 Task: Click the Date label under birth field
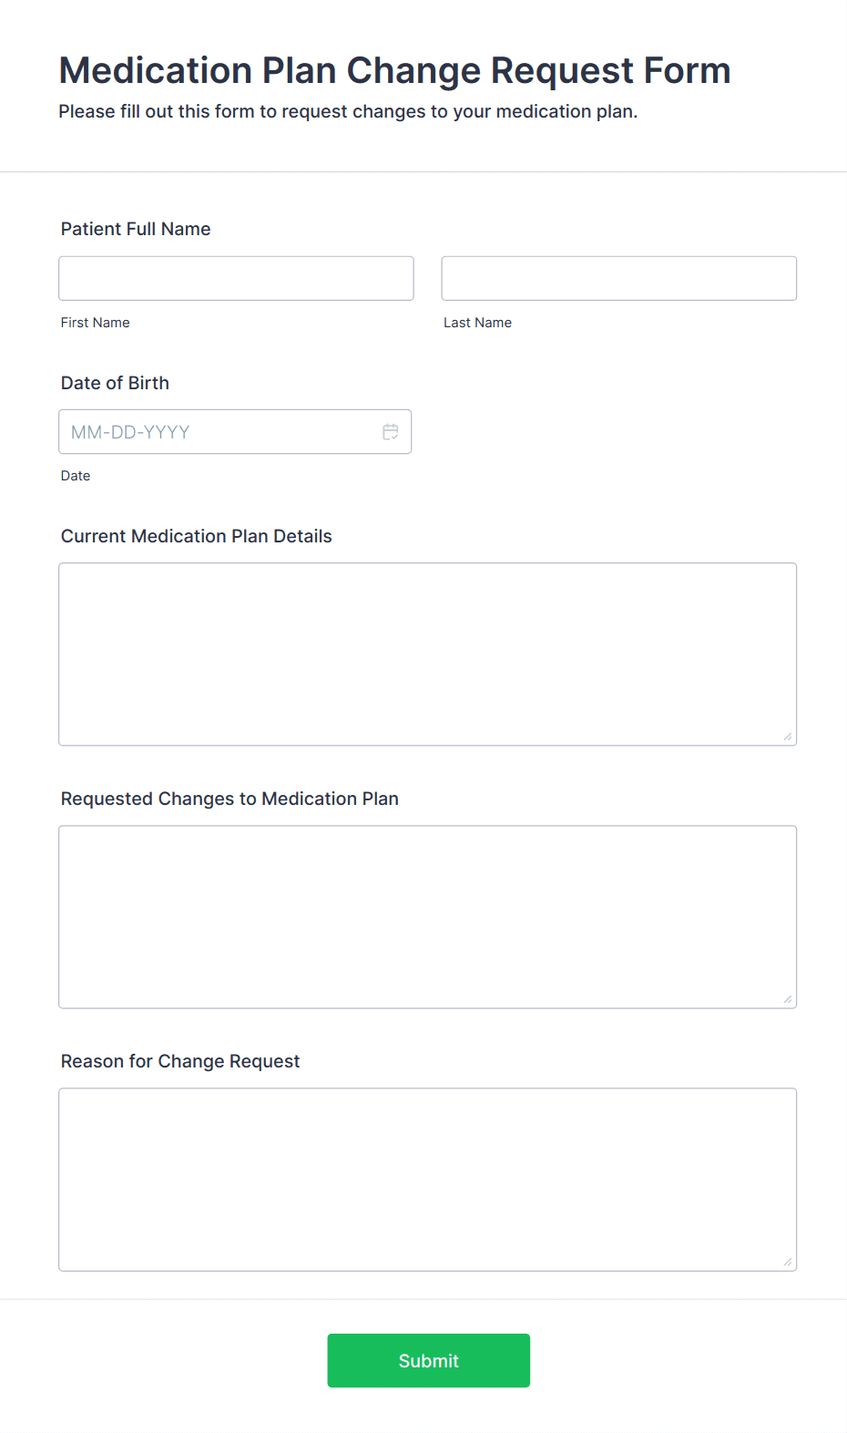(x=76, y=475)
